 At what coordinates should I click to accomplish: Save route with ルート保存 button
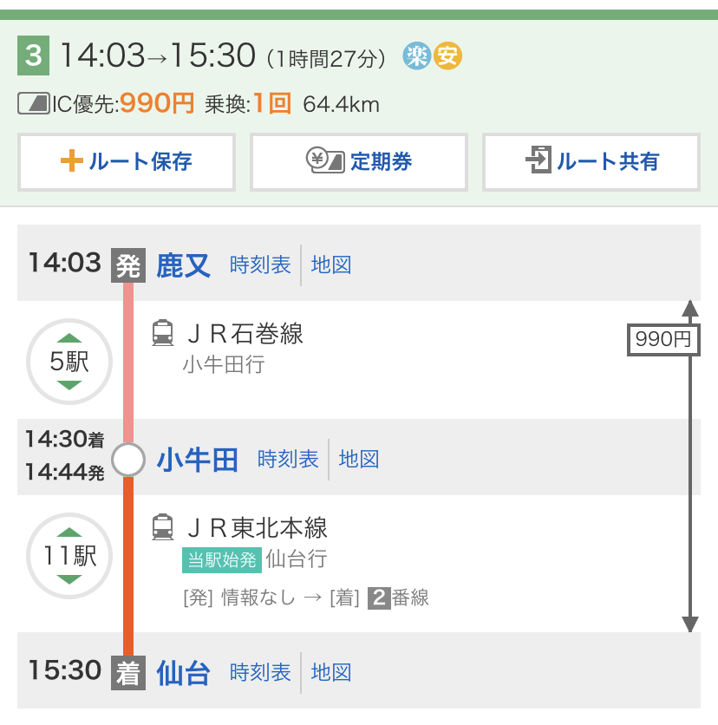pos(127,161)
